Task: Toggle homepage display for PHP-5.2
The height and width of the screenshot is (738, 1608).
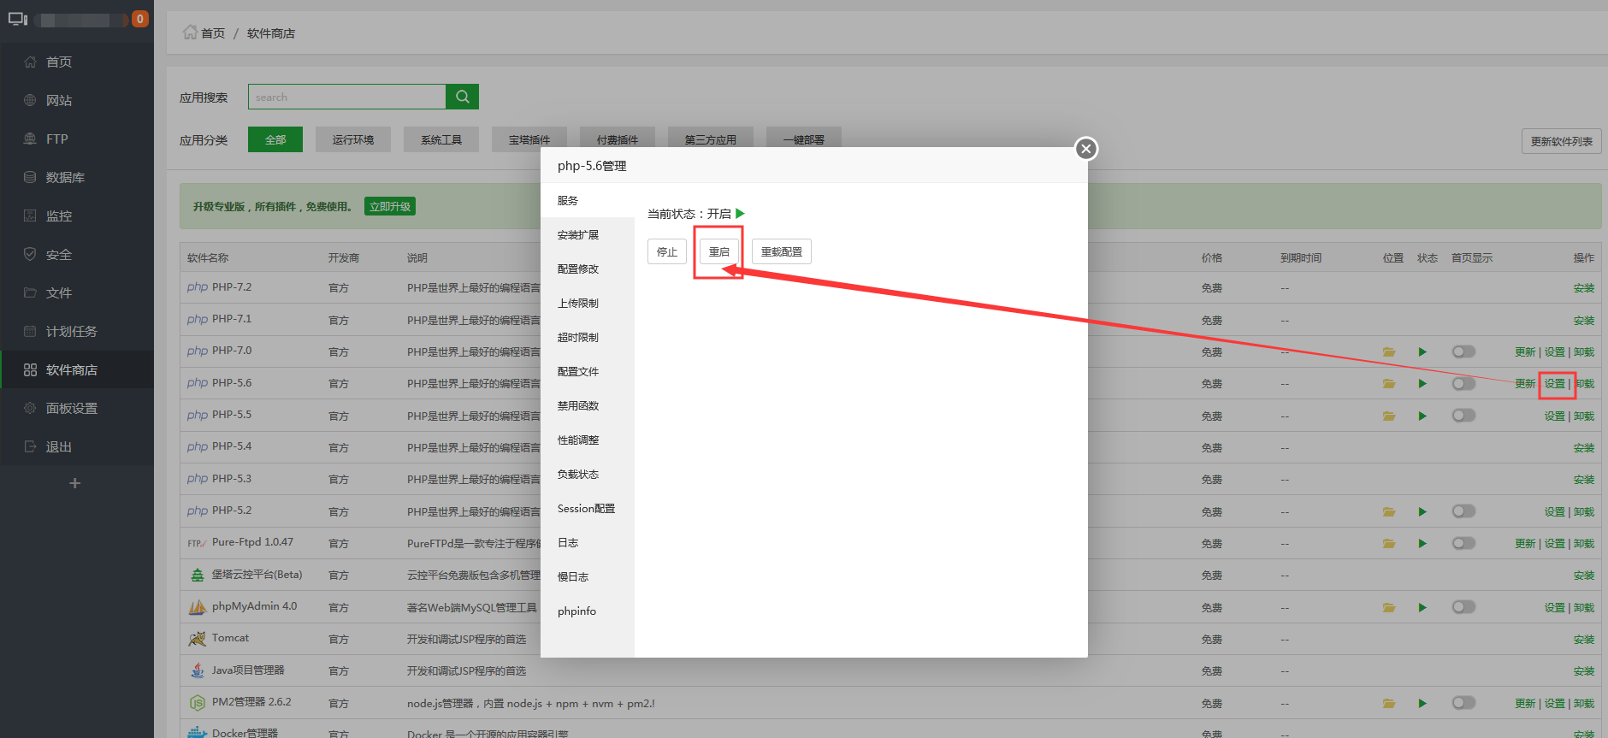Action: tap(1463, 511)
